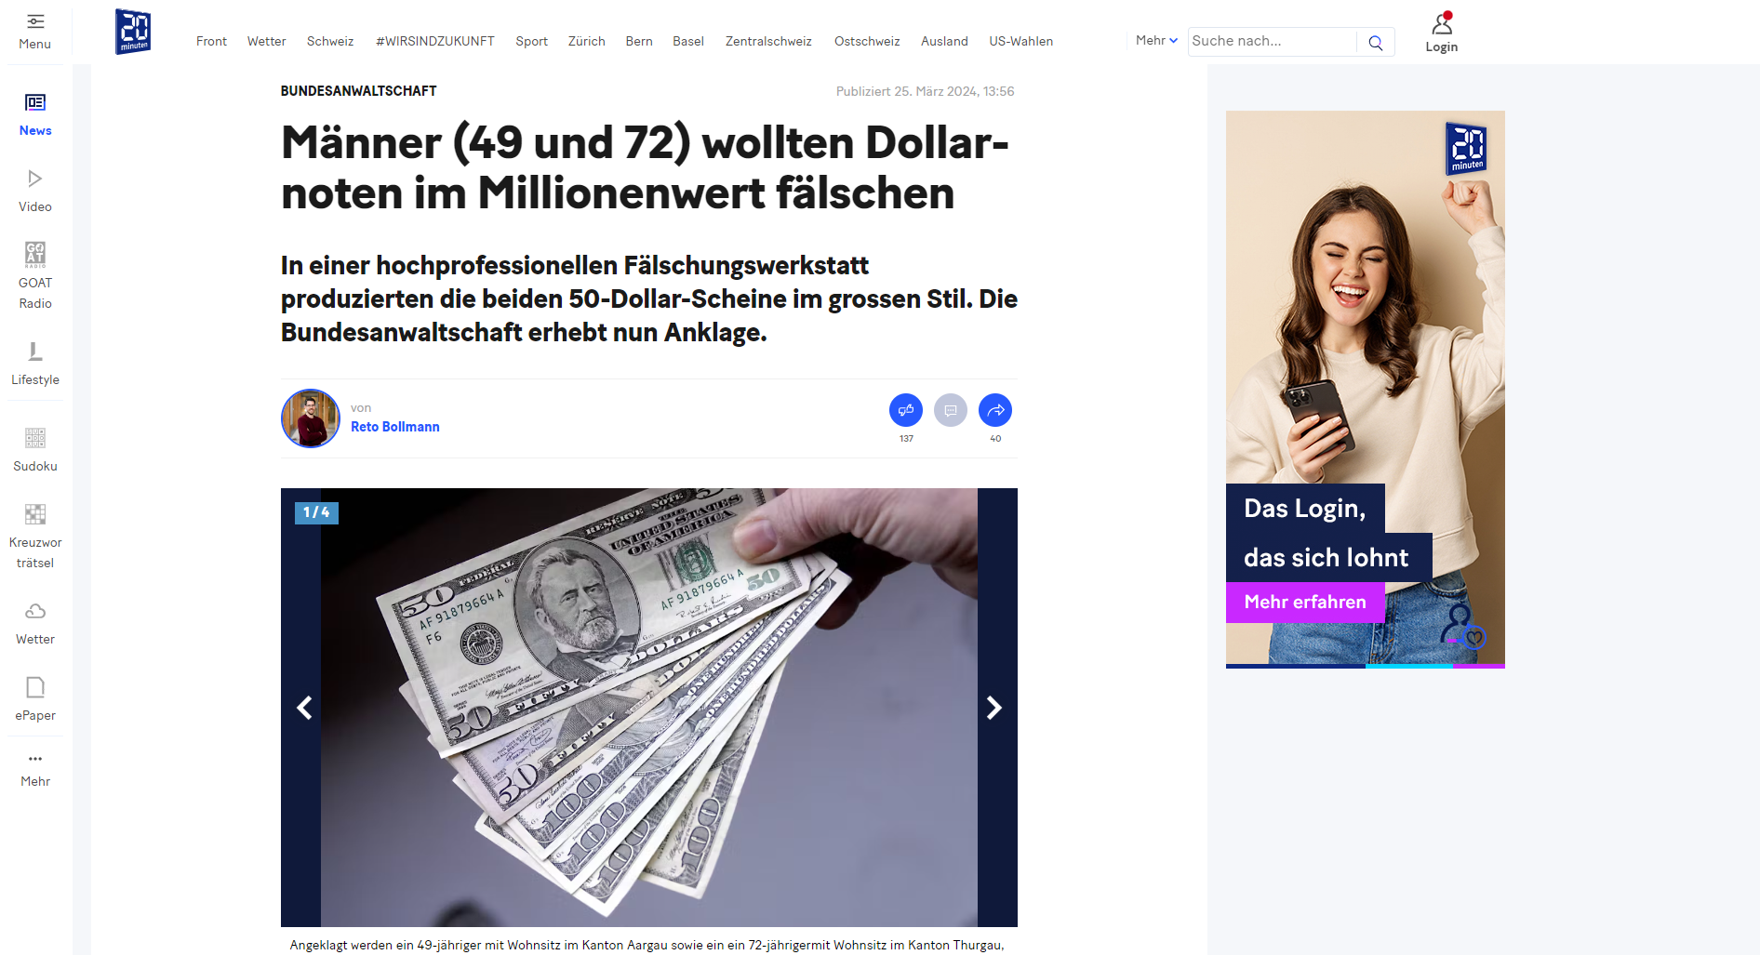Open the ePaper sidebar icon
1760x955 pixels.
click(35, 687)
